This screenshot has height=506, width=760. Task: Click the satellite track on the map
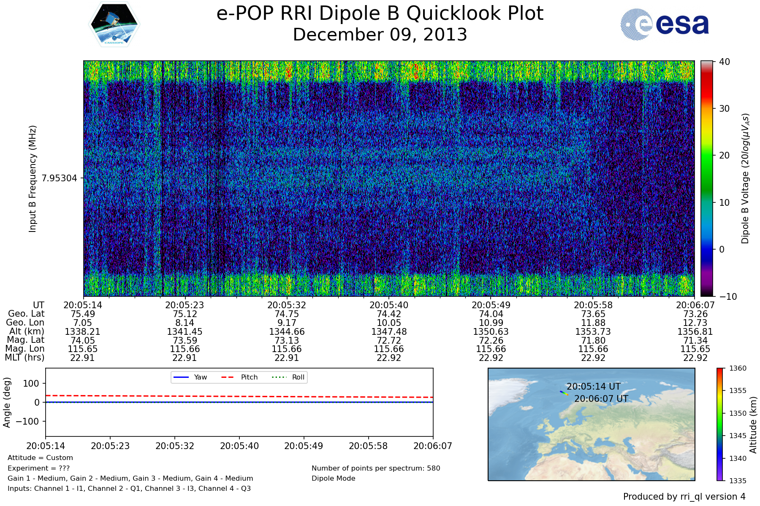click(x=564, y=393)
